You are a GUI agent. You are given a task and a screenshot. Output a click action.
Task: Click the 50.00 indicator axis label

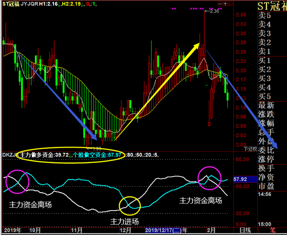[x=242, y=186]
